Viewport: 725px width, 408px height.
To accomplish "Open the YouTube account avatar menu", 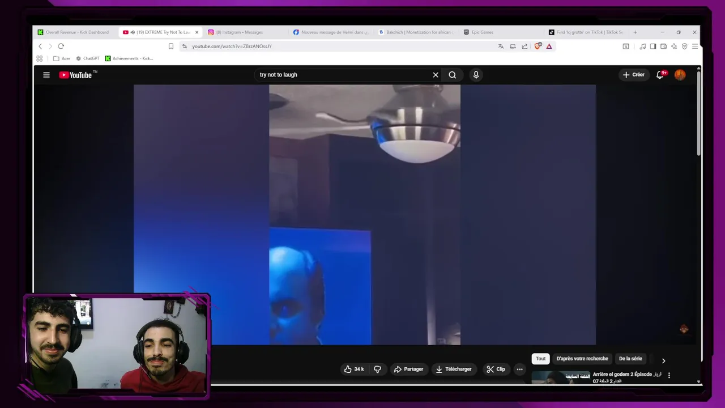I will [680, 75].
